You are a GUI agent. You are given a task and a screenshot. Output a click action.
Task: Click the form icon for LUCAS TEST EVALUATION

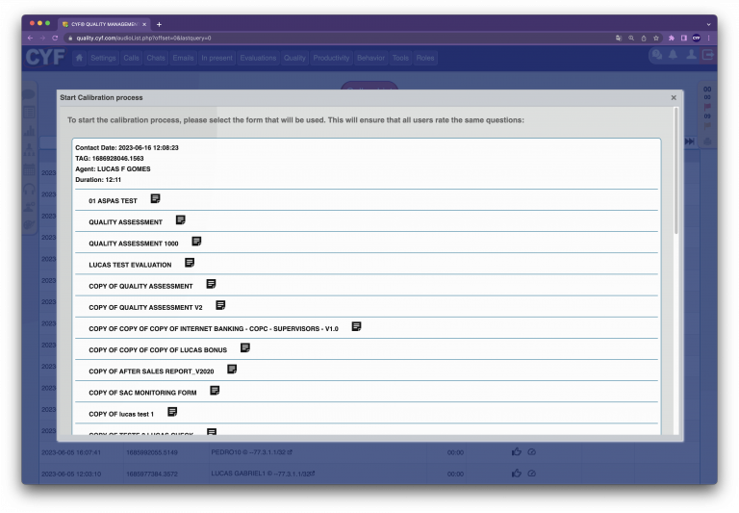point(190,263)
